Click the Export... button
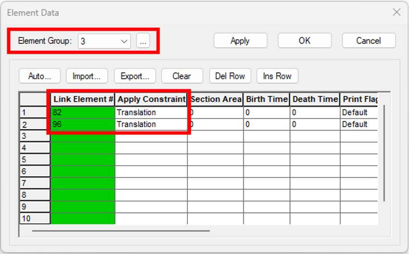Screen dimensions: 409x254 [135, 76]
